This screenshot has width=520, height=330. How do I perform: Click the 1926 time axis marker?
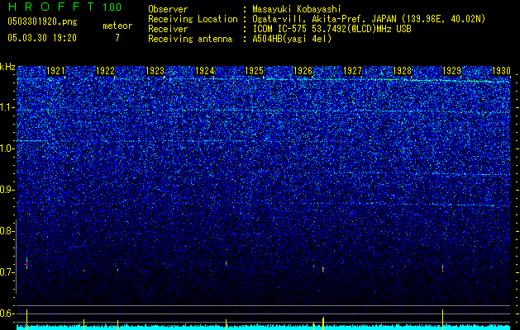303,71
